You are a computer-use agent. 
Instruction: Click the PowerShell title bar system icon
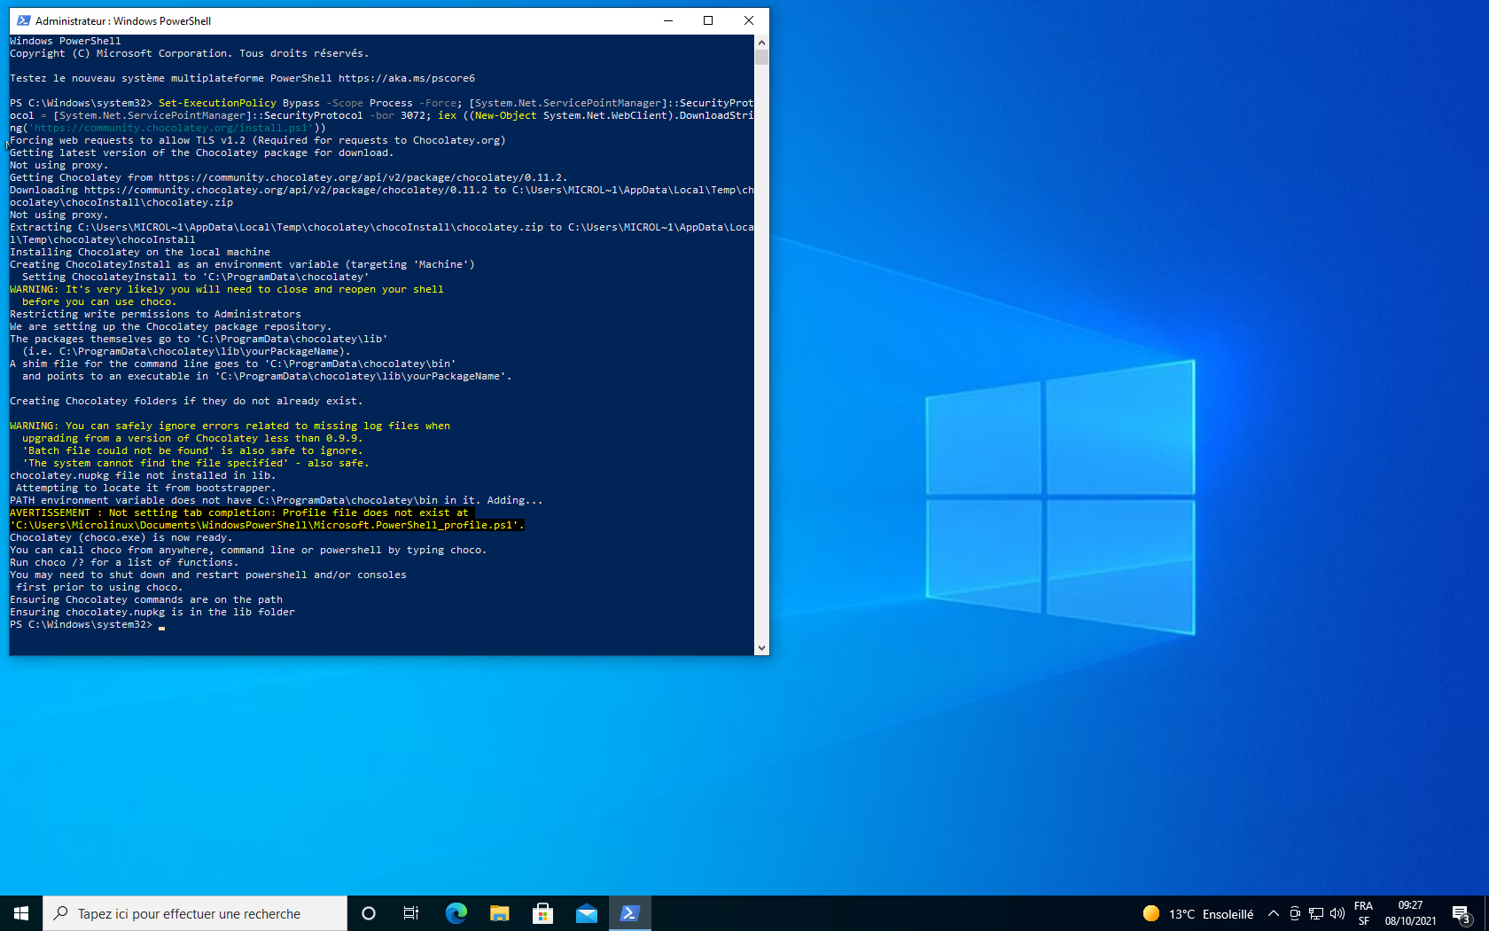[x=24, y=20]
